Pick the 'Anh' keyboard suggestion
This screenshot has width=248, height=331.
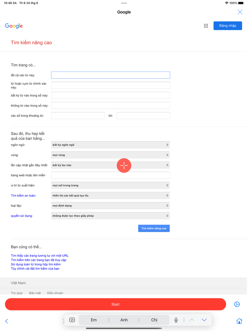click(x=124, y=320)
